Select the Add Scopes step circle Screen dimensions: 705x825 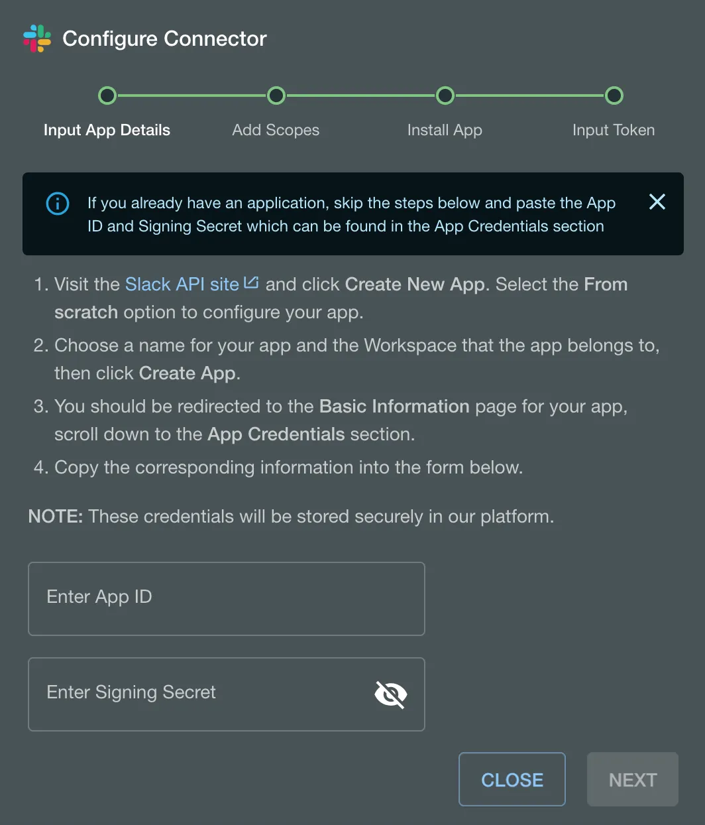coord(276,95)
